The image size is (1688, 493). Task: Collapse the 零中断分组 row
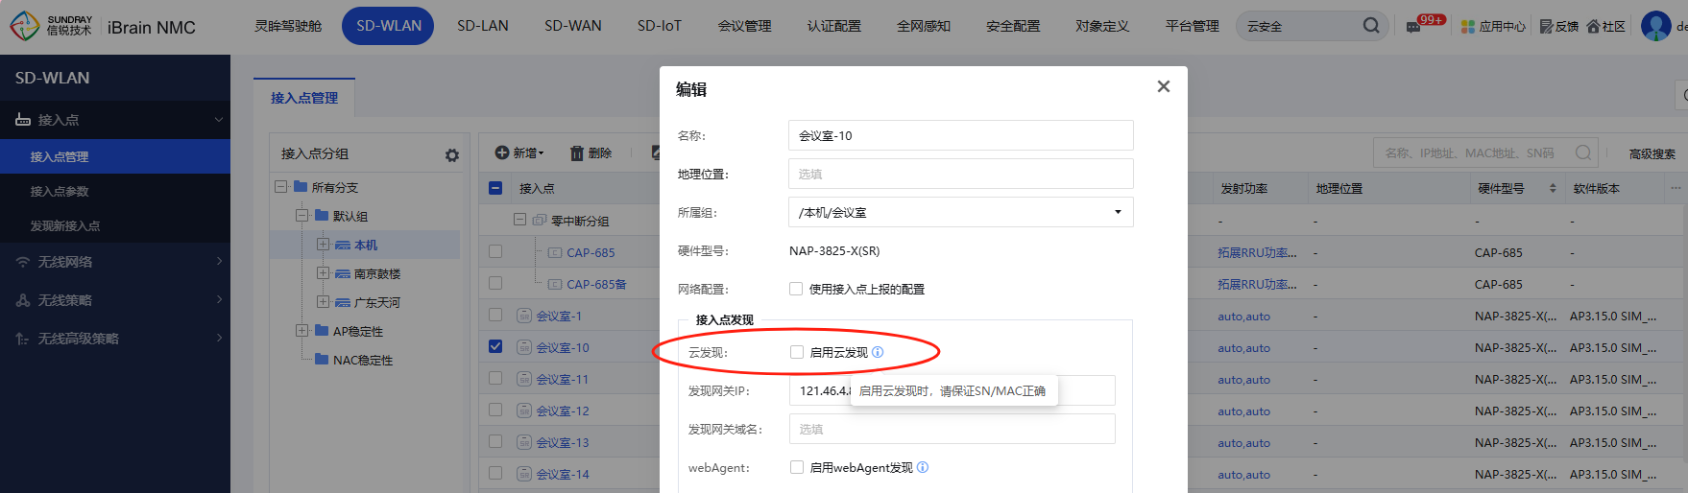[519, 220]
